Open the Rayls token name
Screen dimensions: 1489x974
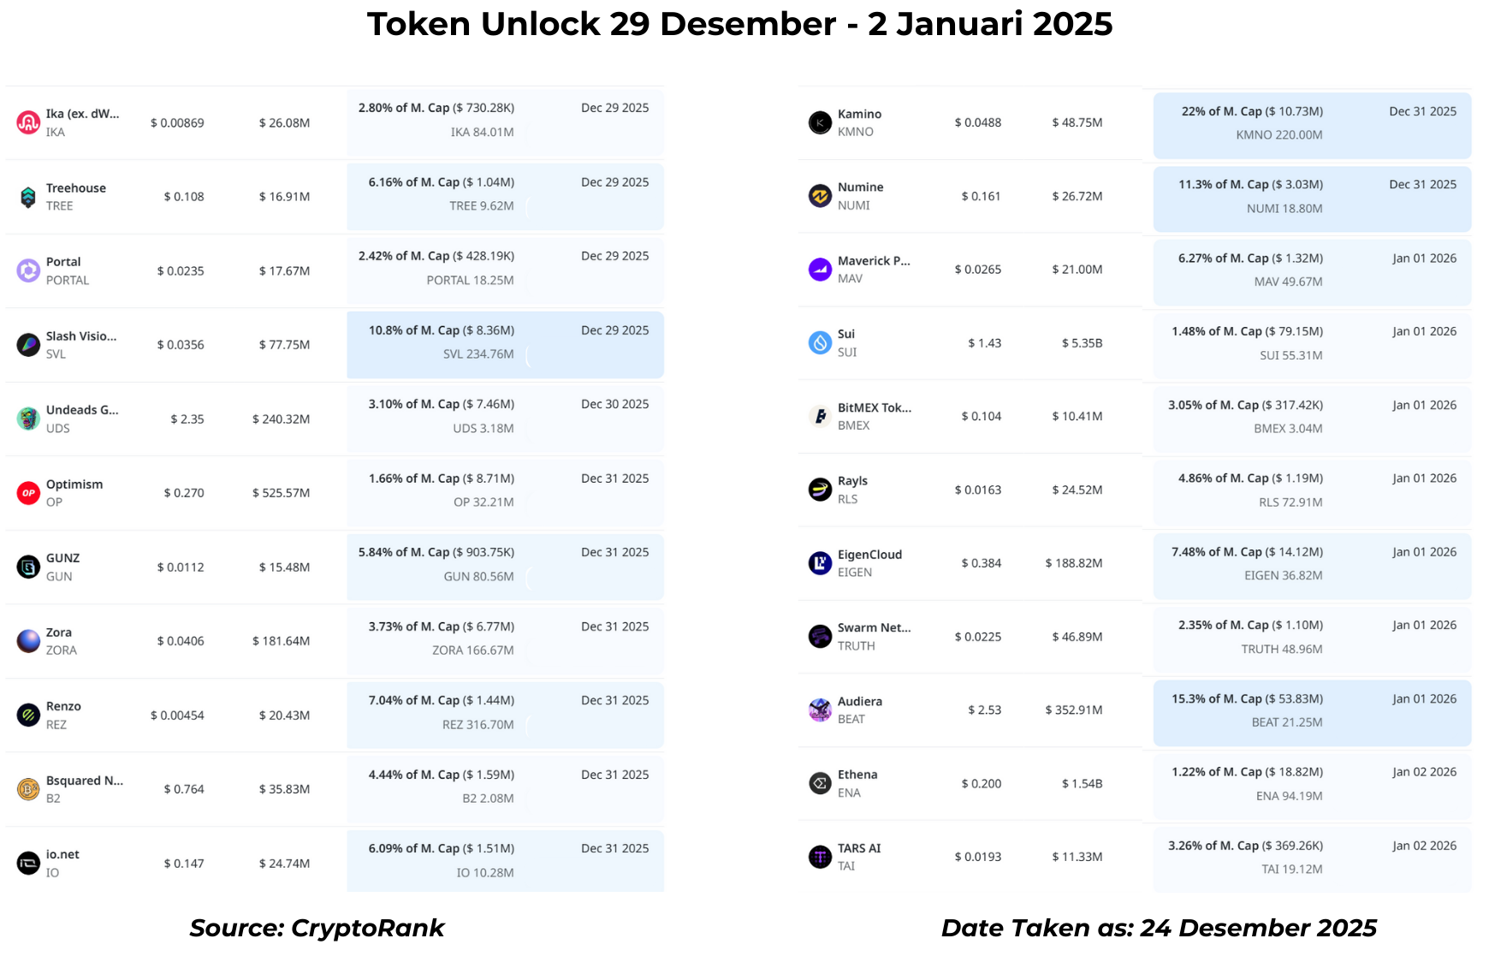point(852,481)
